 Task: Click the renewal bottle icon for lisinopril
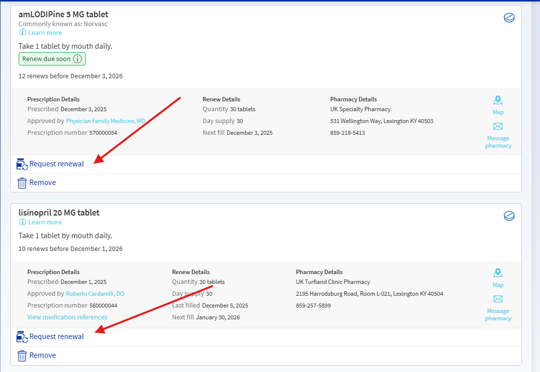tap(22, 337)
